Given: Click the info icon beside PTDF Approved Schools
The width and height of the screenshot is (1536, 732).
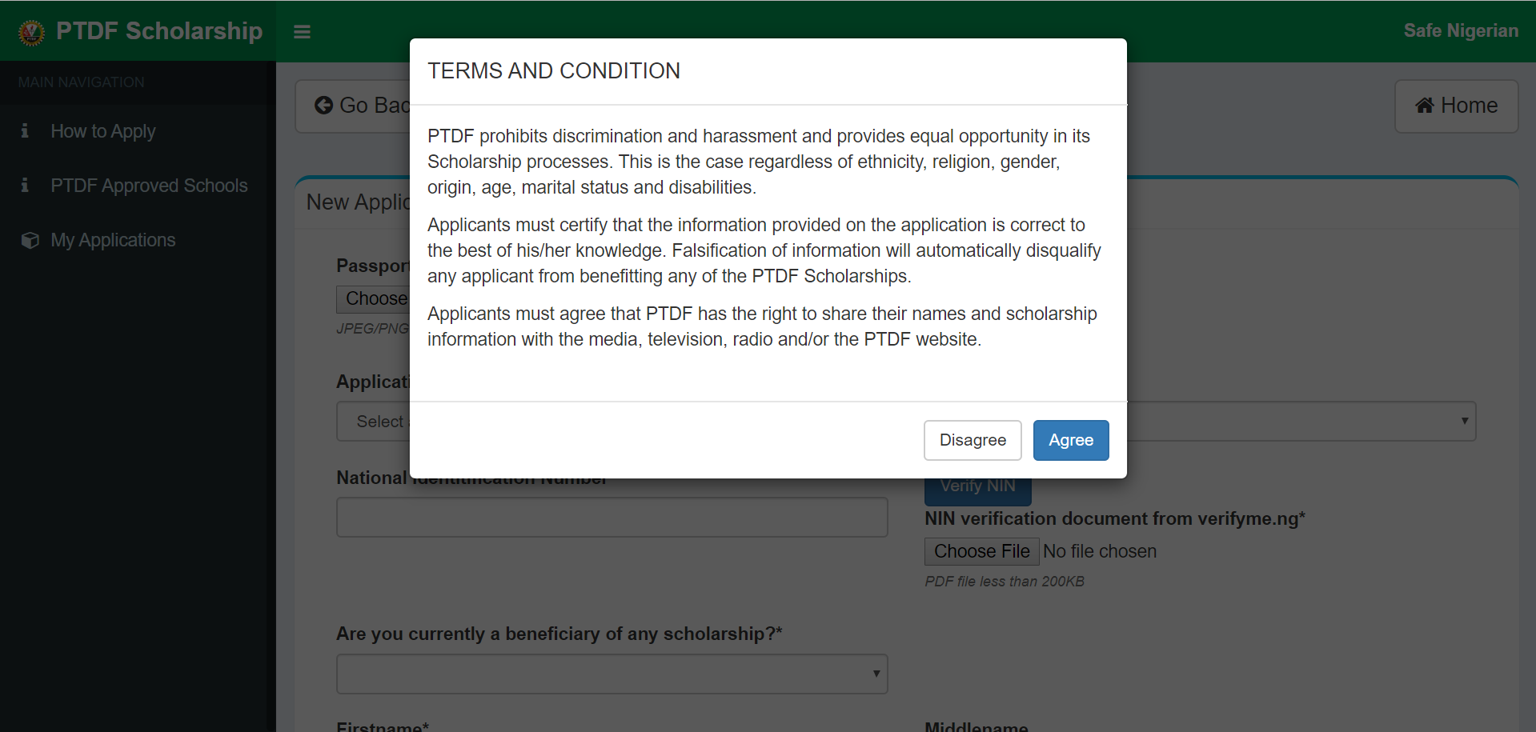Looking at the screenshot, I should click(x=24, y=185).
